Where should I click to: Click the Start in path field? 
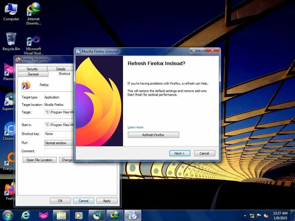coord(59,125)
